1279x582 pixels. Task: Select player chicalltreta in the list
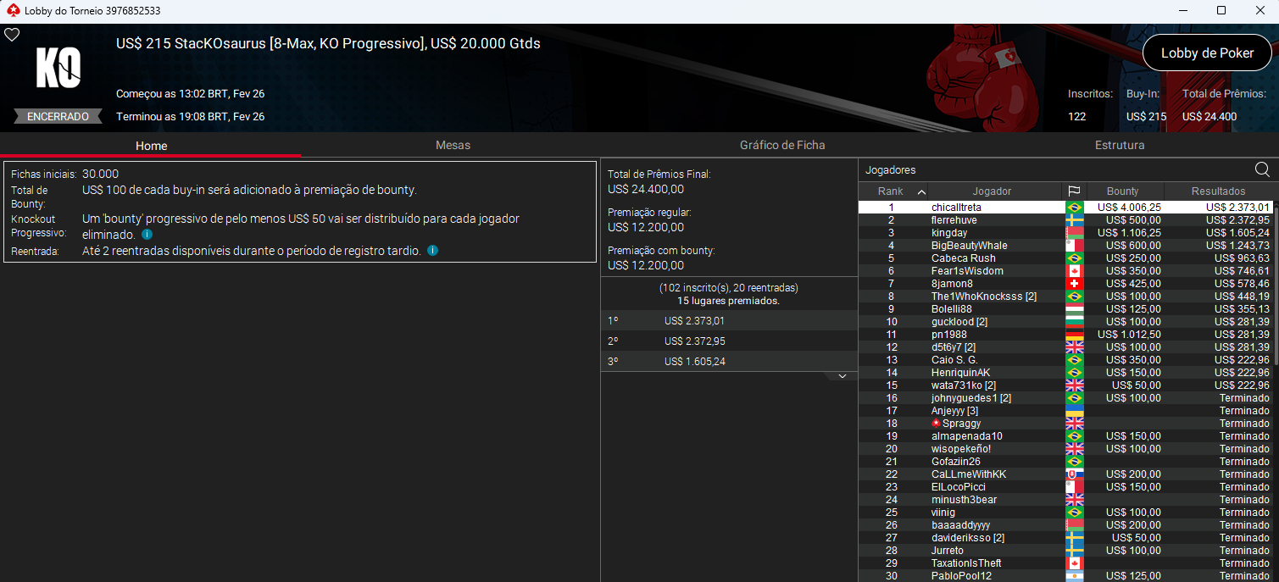(x=956, y=208)
